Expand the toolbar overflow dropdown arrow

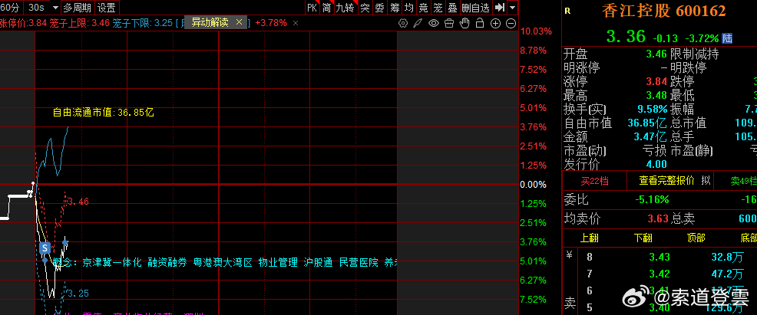tap(512, 8)
